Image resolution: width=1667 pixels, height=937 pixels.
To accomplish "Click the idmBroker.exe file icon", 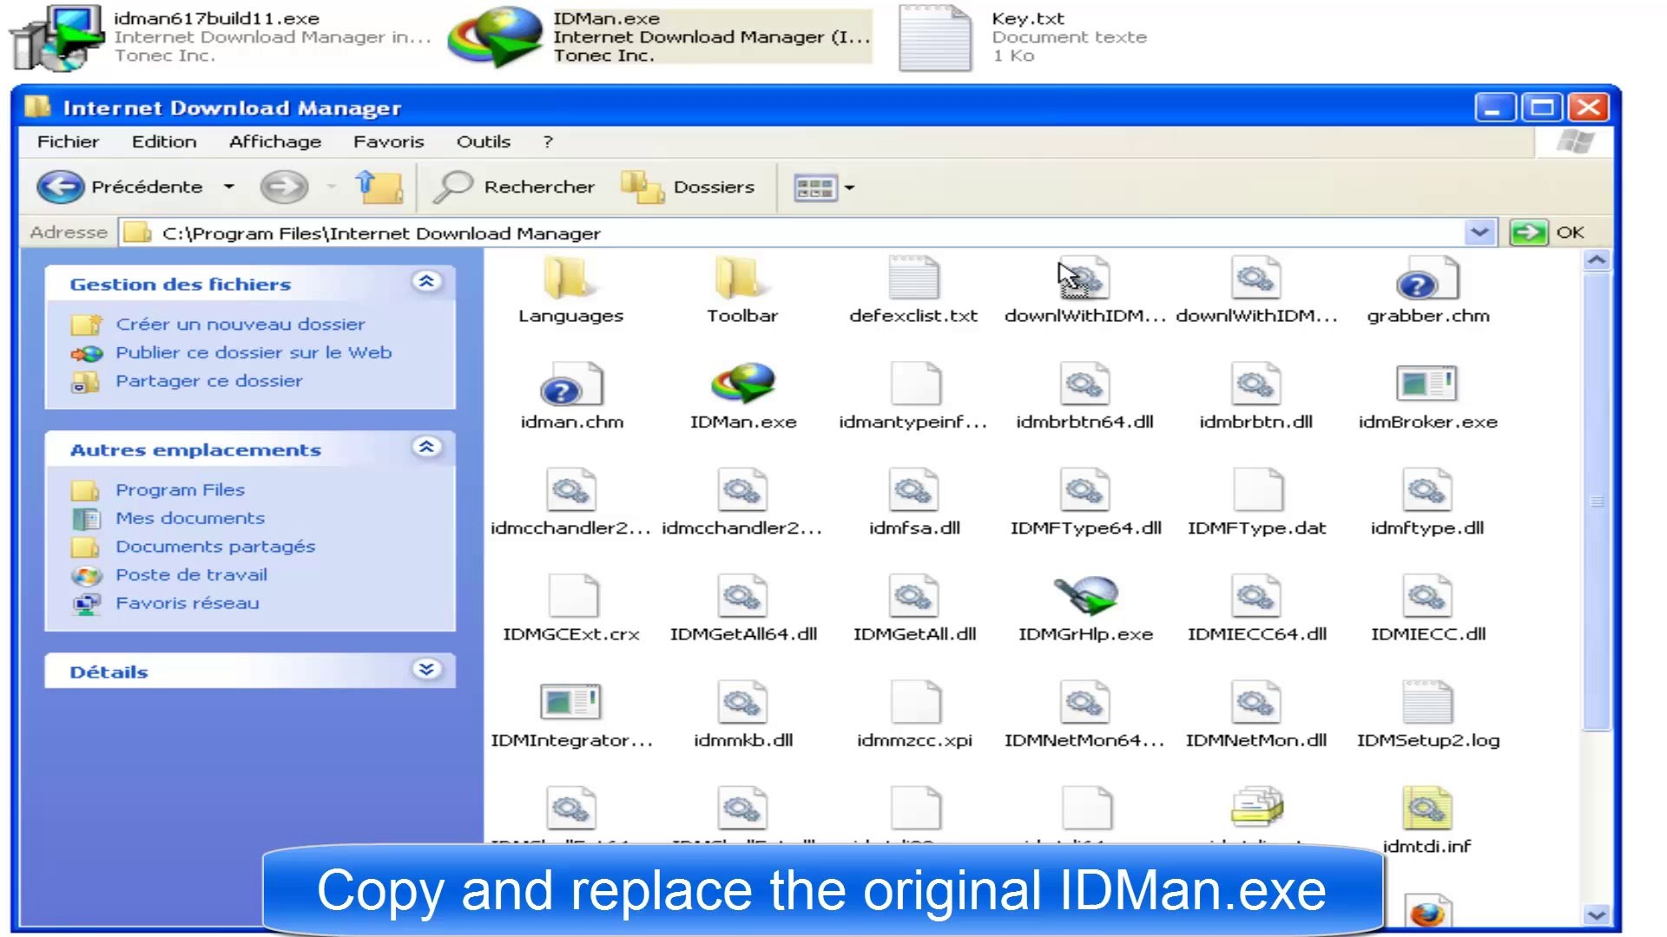I will pyautogui.click(x=1427, y=384).
